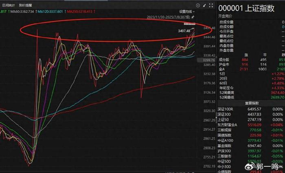Select the 中证500 index row
Viewport: 285px width, 173px height.
point(251,161)
